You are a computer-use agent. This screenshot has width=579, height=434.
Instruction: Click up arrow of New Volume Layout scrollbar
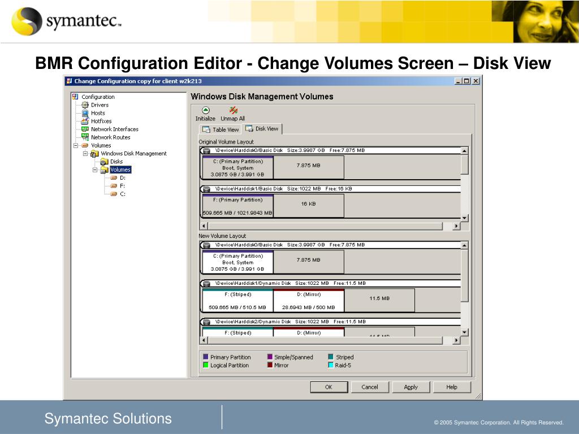click(x=465, y=245)
